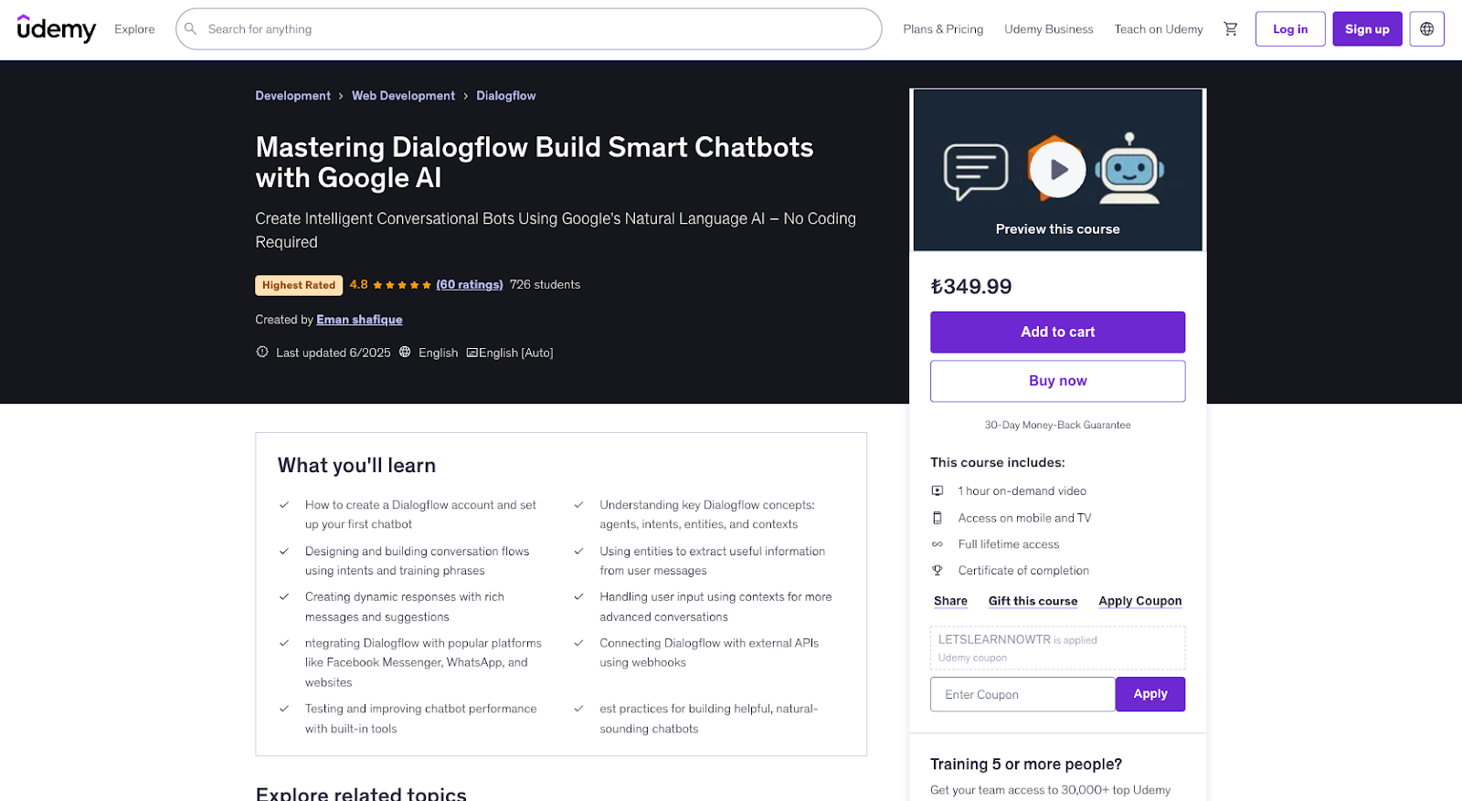This screenshot has height=801, width=1462.
Task: Click the globe icon beside English
Action: (405, 353)
